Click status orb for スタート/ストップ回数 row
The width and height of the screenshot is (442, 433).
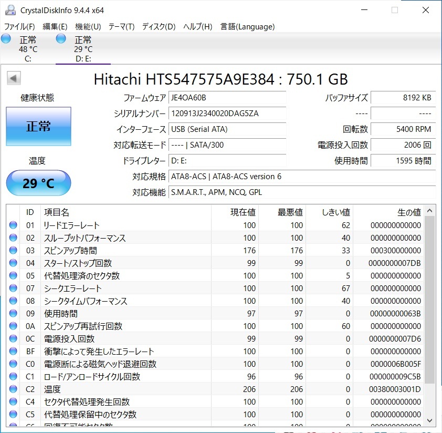(x=13, y=263)
